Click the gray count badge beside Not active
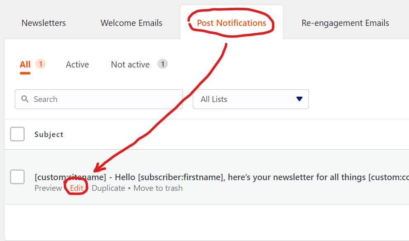409x241 pixels. click(163, 64)
